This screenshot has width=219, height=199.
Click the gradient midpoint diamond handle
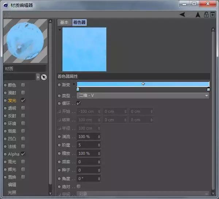143,84
